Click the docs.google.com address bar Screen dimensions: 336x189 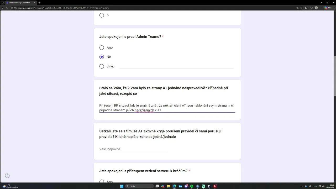click(x=152, y=8)
